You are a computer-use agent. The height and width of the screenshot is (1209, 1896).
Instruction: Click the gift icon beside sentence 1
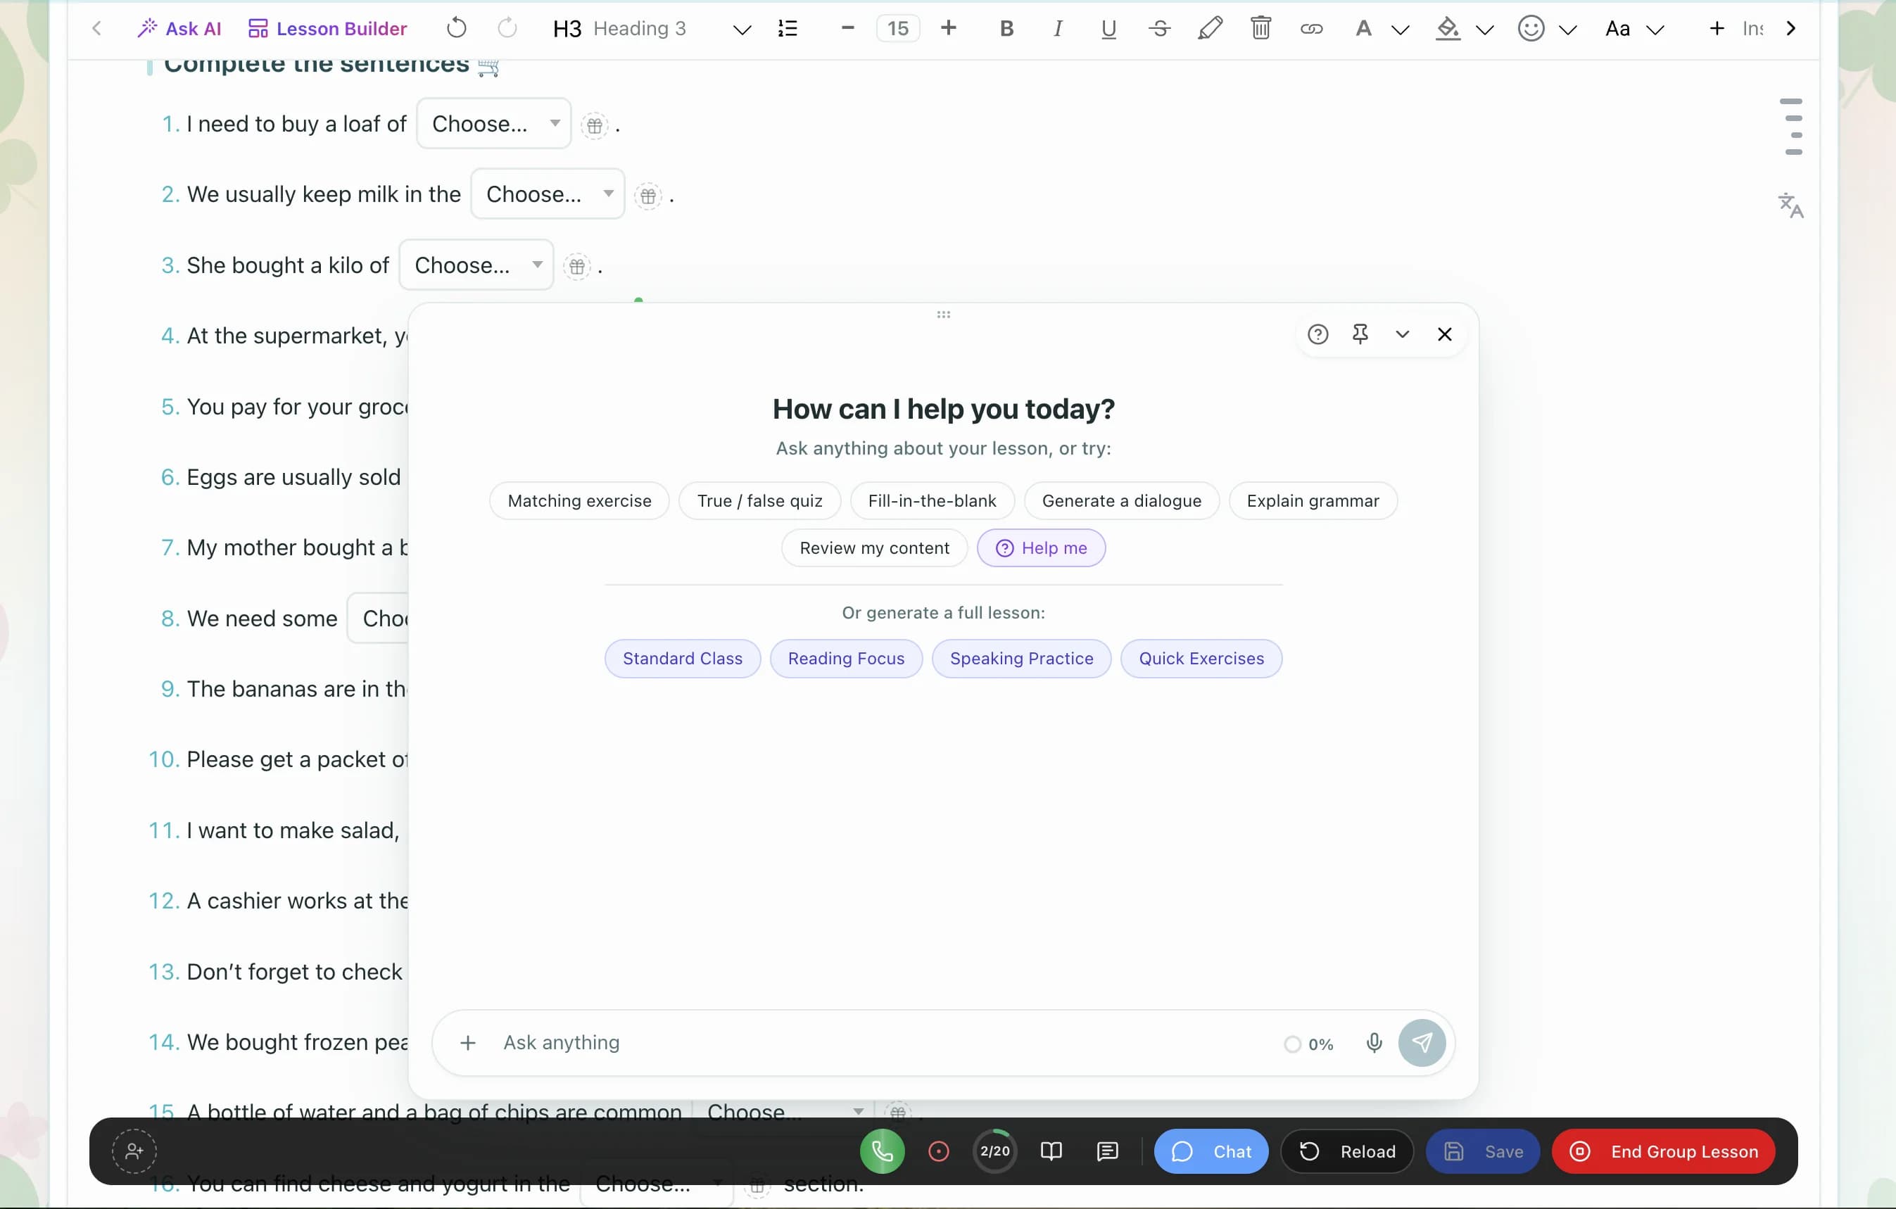(x=595, y=125)
